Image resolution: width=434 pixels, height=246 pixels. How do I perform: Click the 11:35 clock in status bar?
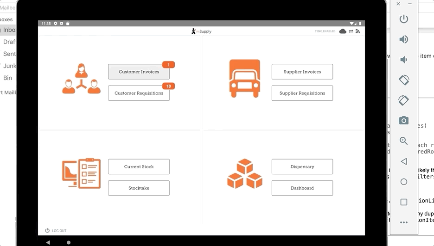(46, 24)
